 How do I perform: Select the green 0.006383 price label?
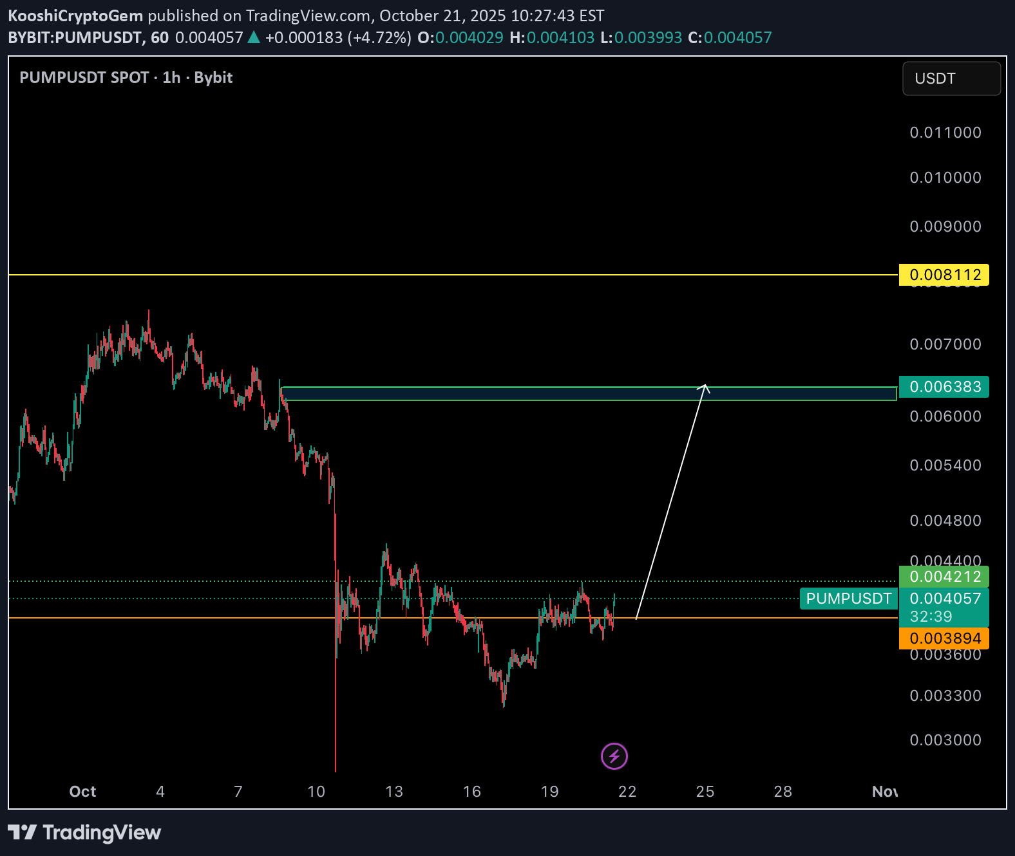coord(944,387)
